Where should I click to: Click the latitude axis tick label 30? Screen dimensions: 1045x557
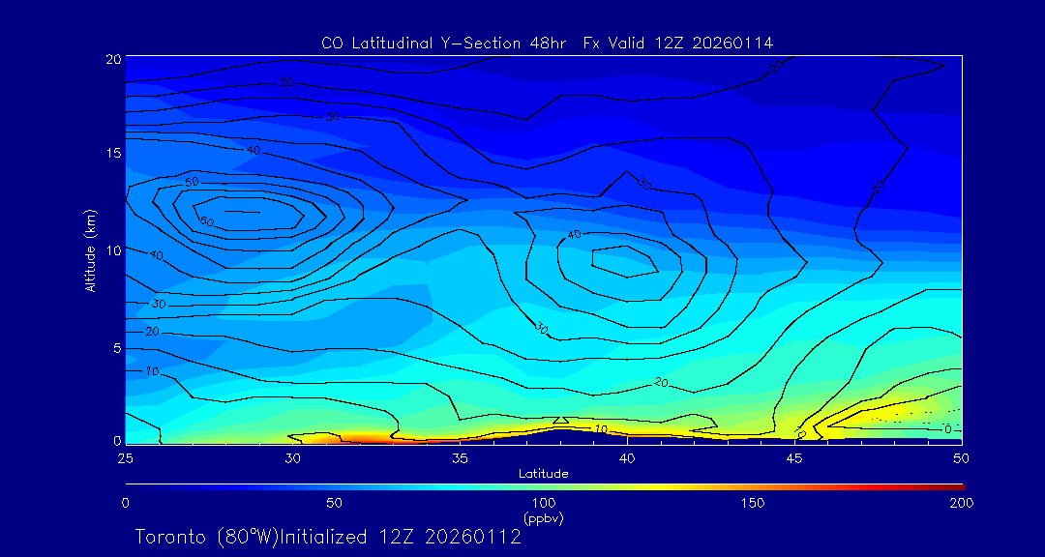[292, 458]
